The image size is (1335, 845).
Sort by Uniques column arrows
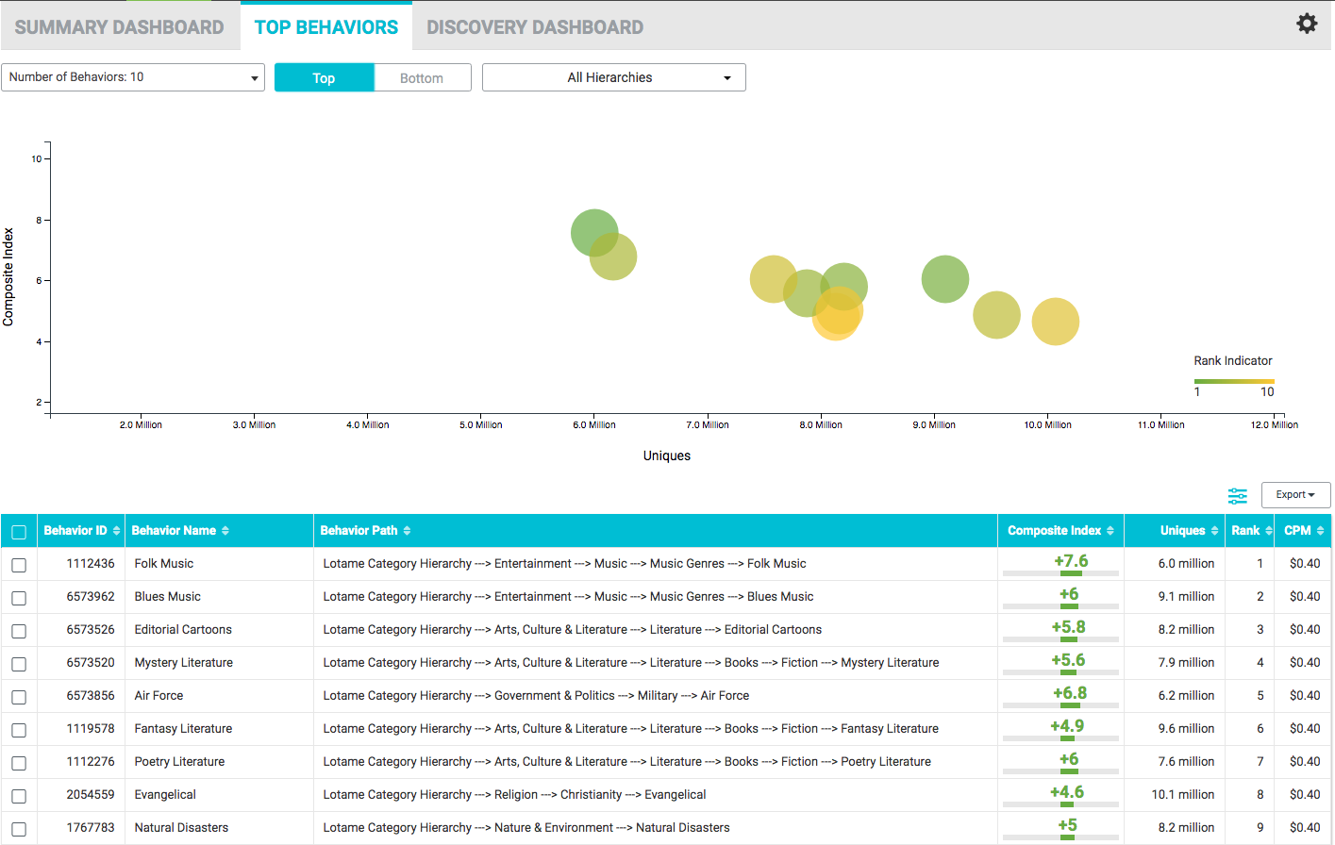(1214, 531)
